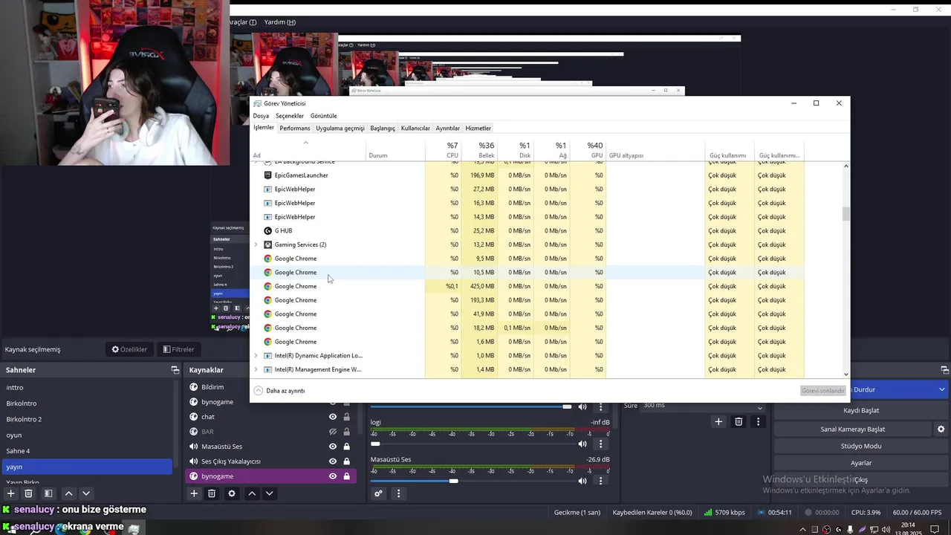
Task: Show hidden system tray icons
Action: pyautogui.click(x=802, y=529)
